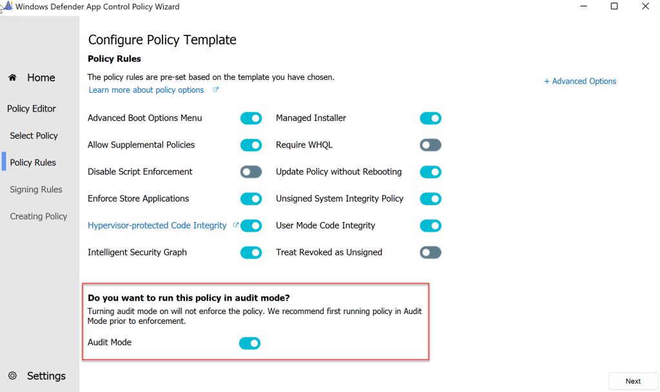
Task: Select Signing Rules in sidebar
Action: [36, 189]
